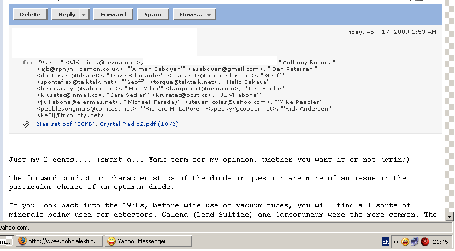
Task: Click the Reply button
Action: point(67,15)
